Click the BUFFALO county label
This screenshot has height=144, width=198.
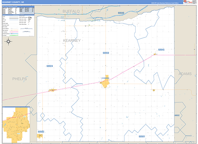pos(71,11)
